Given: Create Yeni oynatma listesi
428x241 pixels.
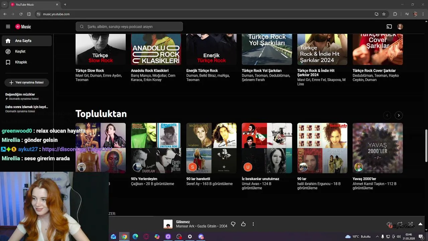Looking at the screenshot, I should [x=27, y=82].
